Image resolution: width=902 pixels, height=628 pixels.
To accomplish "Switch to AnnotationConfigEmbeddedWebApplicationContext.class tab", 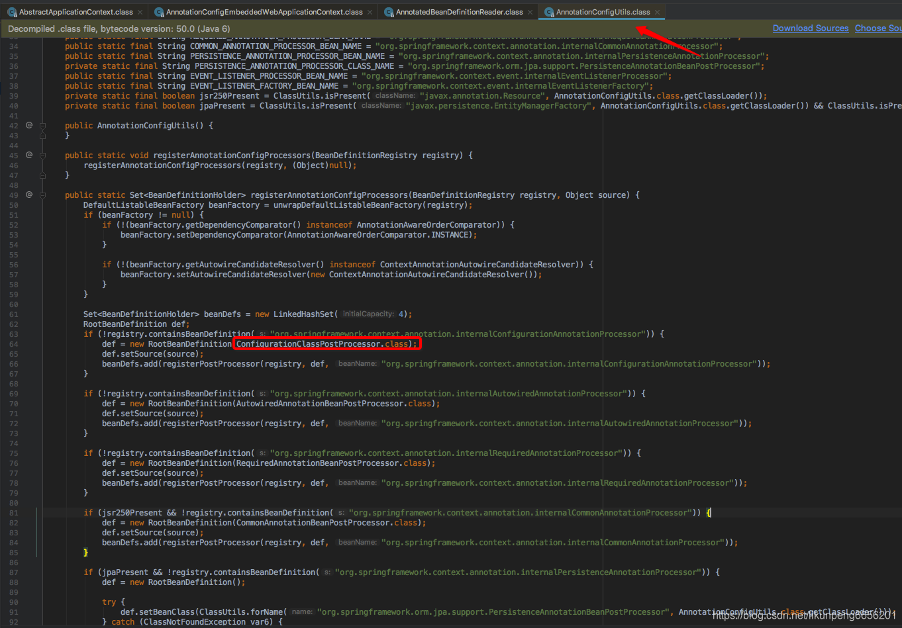I will point(264,12).
